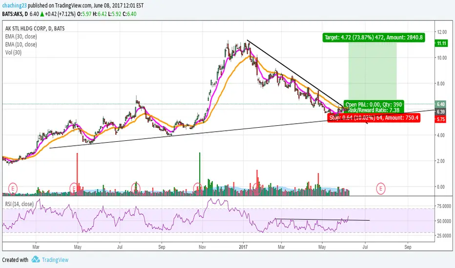Click the 12.00 price axis label
Viewport: 455px width, 268px height.
tap(442, 32)
